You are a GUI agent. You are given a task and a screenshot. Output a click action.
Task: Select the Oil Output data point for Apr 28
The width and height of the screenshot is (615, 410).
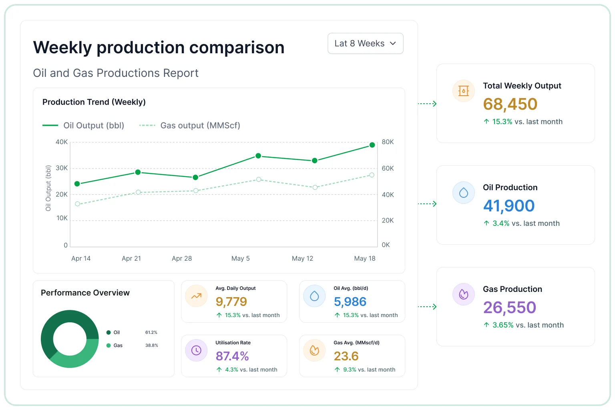(195, 177)
